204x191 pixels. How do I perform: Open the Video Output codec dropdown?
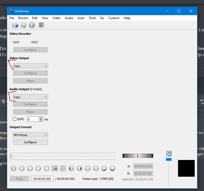click(30, 66)
